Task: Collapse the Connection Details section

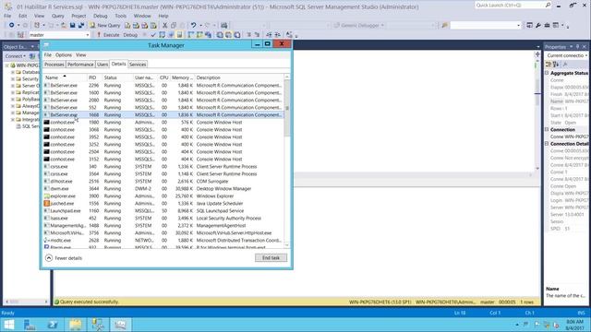Action: point(547,144)
